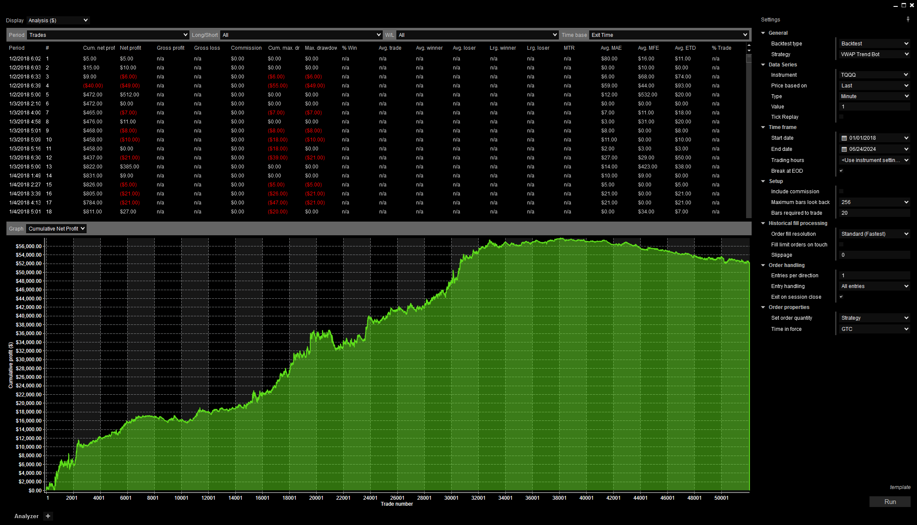
Task: Sort by the Max. drawdown column header
Action: [321, 48]
